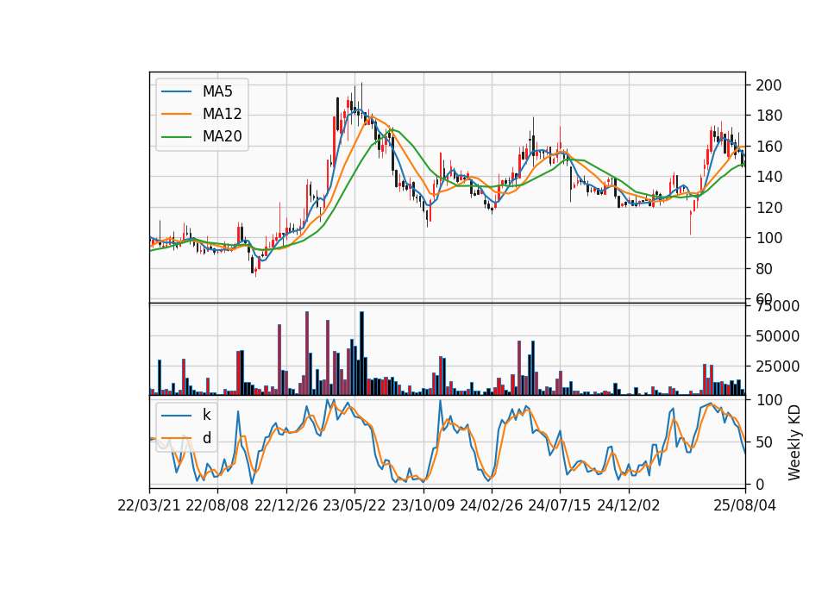Viewport: 828px width, 595px height.
Task: Click the 23/05/22 date tick label
Action: [354, 505]
